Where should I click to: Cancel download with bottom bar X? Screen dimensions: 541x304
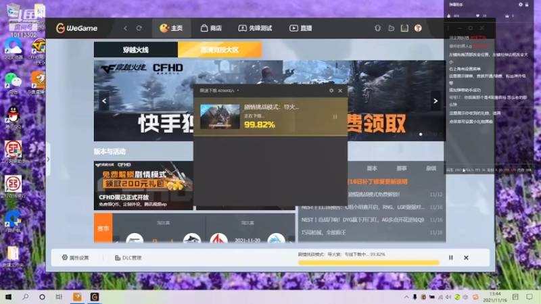pos(466,257)
